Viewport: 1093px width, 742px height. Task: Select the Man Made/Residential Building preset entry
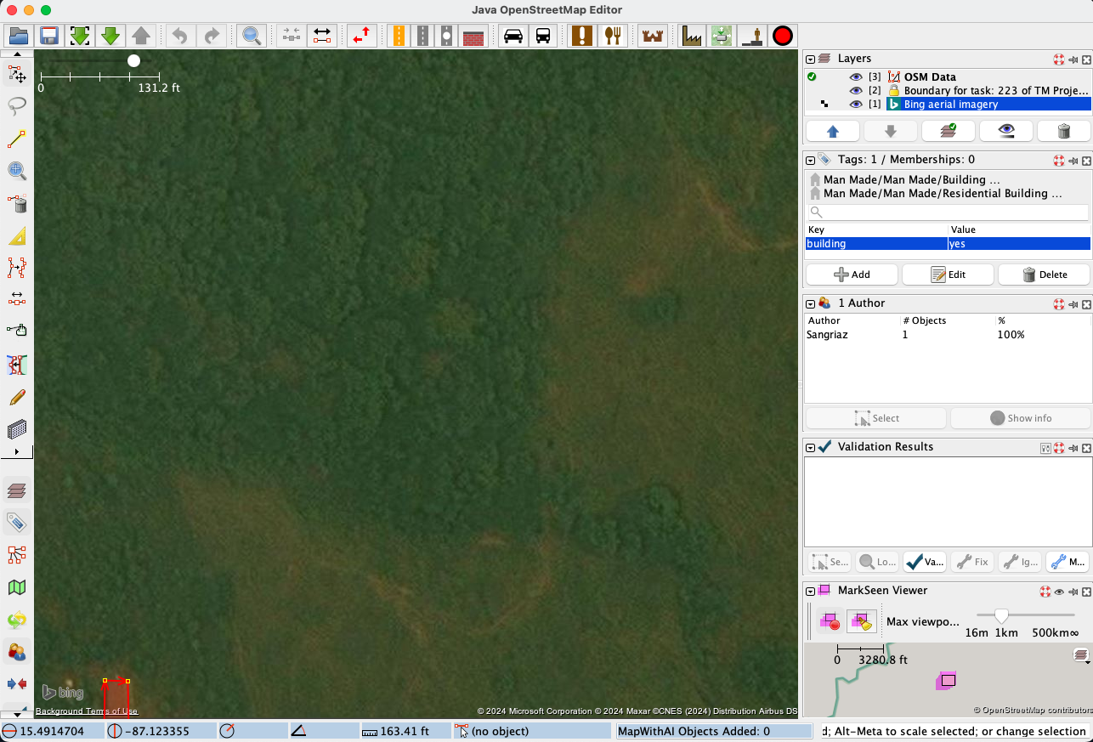[x=942, y=194]
